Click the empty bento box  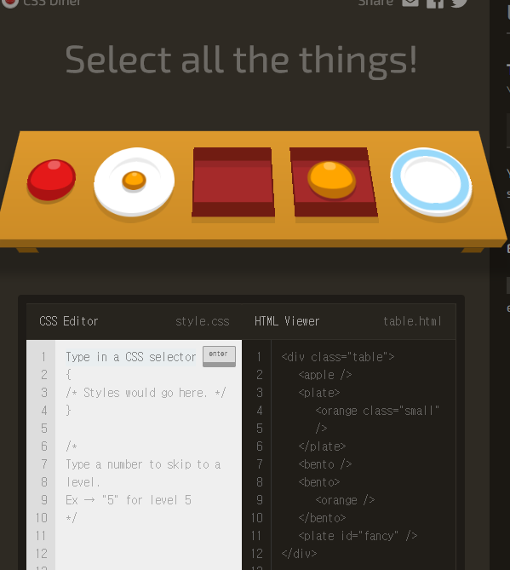(232, 182)
